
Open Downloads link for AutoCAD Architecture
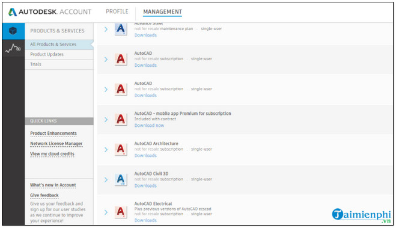pyautogui.click(x=145, y=155)
